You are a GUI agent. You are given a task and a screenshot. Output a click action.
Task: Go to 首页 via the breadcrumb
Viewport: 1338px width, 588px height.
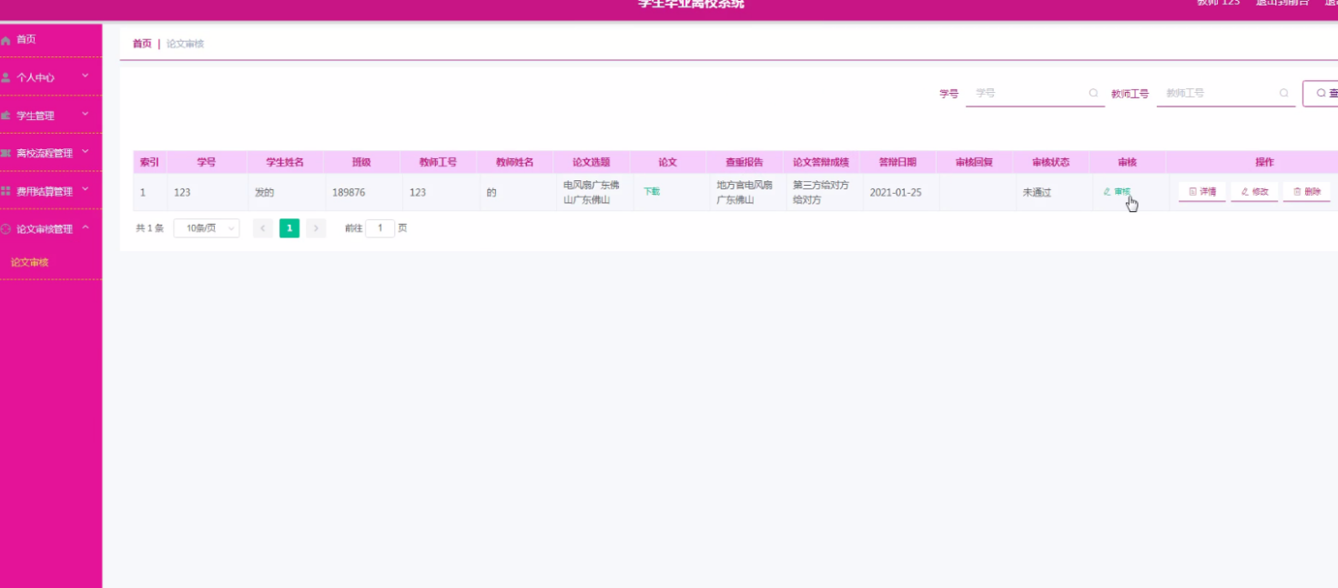coord(142,44)
